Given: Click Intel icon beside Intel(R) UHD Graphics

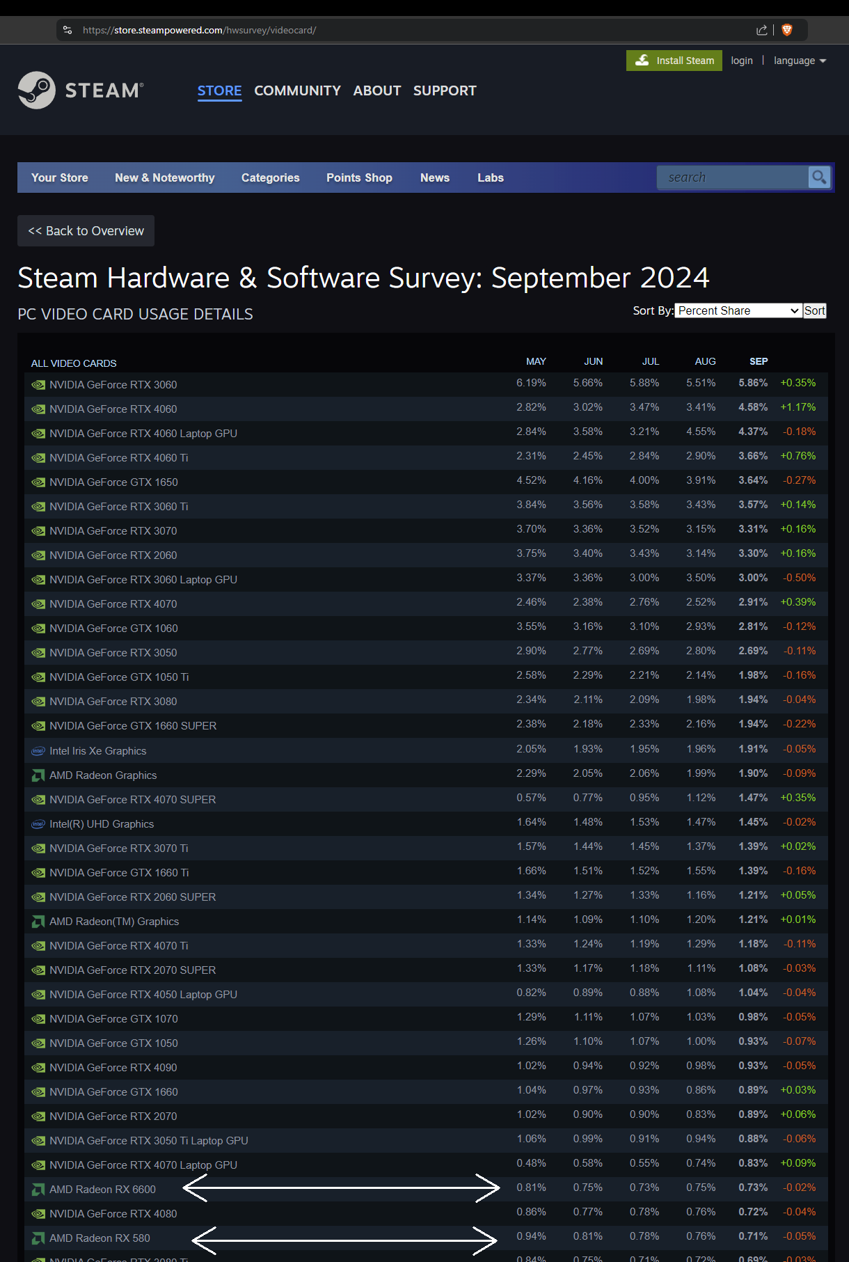Looking at the screenshot, I should [x=38, y=824].
